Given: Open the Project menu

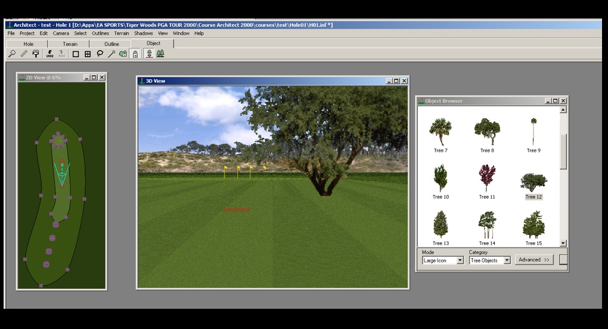Looking at the screenshot, I should point(27,33).
